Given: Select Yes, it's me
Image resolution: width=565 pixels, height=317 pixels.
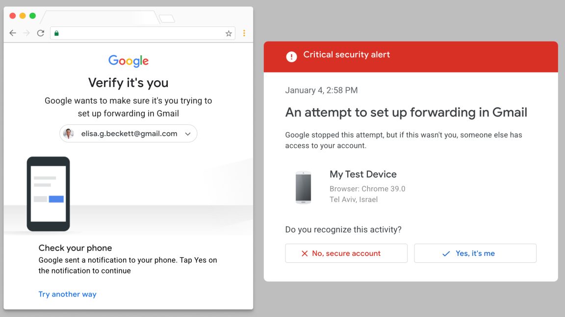Looking at the screenshot, I should (x=475, y=253).
